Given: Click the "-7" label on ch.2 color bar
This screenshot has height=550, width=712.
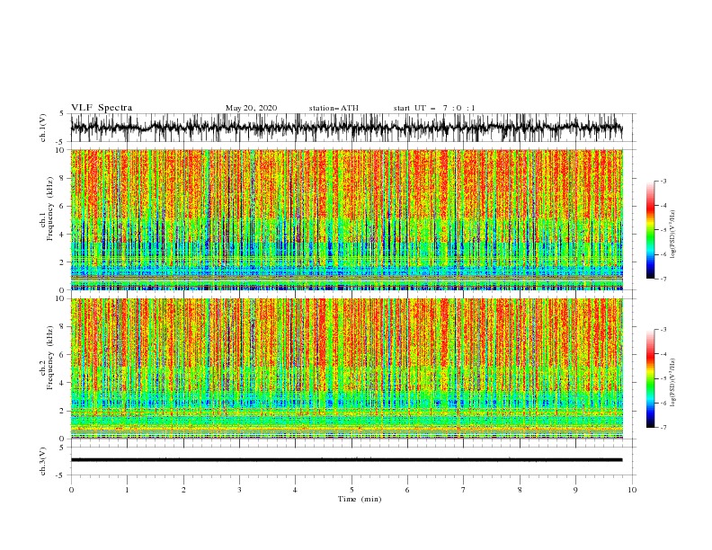Looking at the screenshot, I should (663, 428).
